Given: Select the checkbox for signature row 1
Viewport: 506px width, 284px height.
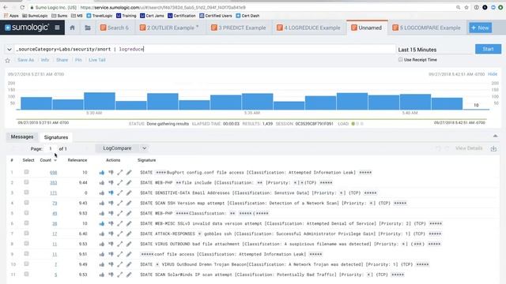Looking at the screenshot, I should (26, 172).
